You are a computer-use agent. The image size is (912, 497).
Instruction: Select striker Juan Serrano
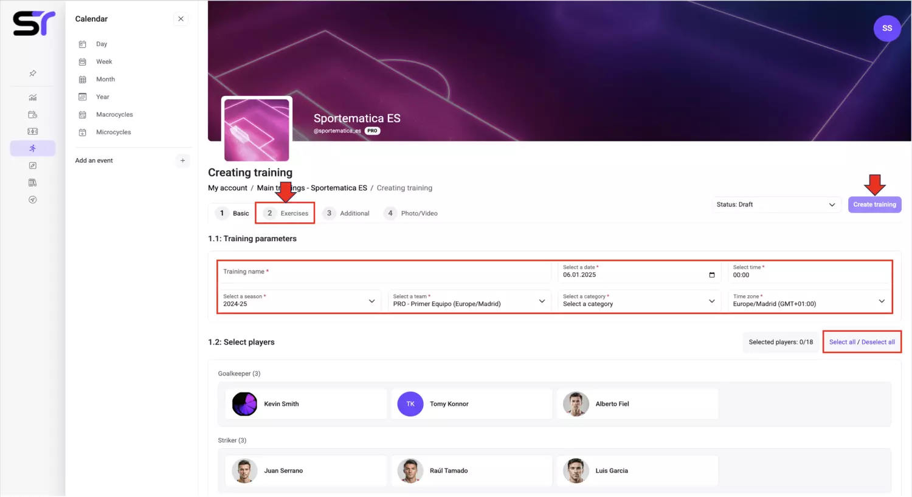coord(306,471)
